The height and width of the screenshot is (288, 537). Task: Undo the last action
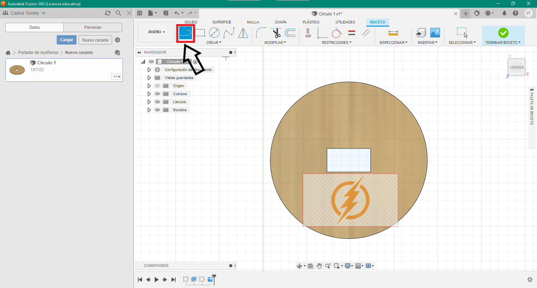point(177,13)
